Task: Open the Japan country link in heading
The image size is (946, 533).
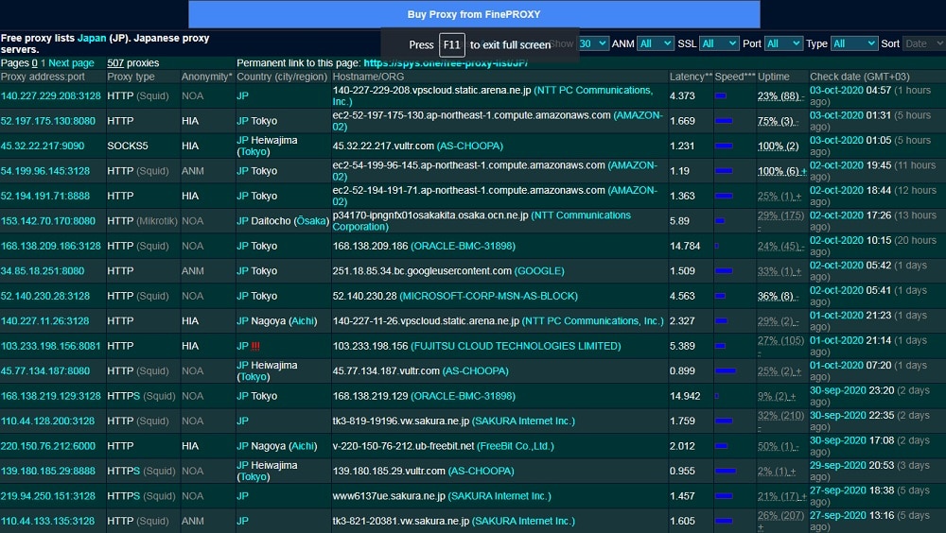Action: coord(92,38)
